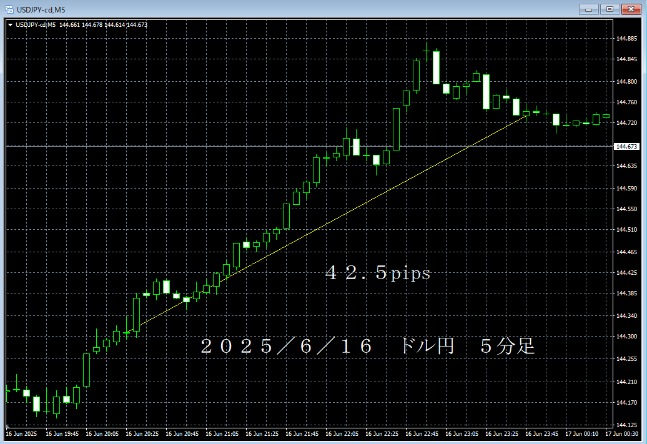The height and width of the screenshot is (444, 647).
Task: Restore the chart window size
Action: pos(609,9)
